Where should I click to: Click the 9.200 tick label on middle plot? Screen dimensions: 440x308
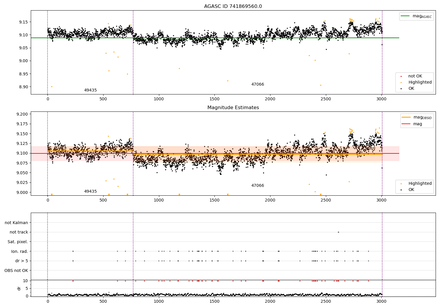click(22, 114)
